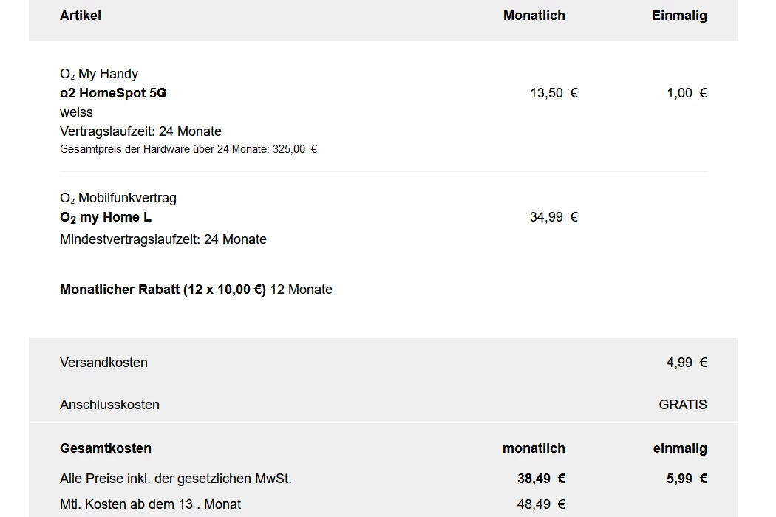Click the 38,49 € total monthly cost
This screenshot has height=517, width=776.
[x=541, y=479]
